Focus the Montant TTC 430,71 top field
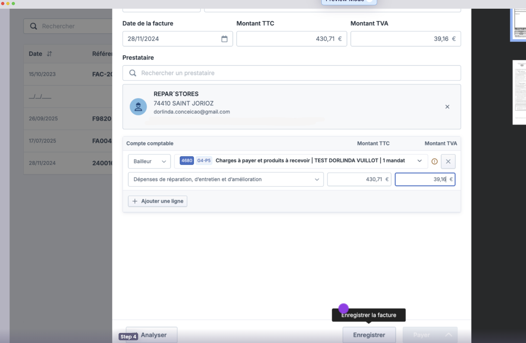The image size is (526, 343). [x=291, y=39]
